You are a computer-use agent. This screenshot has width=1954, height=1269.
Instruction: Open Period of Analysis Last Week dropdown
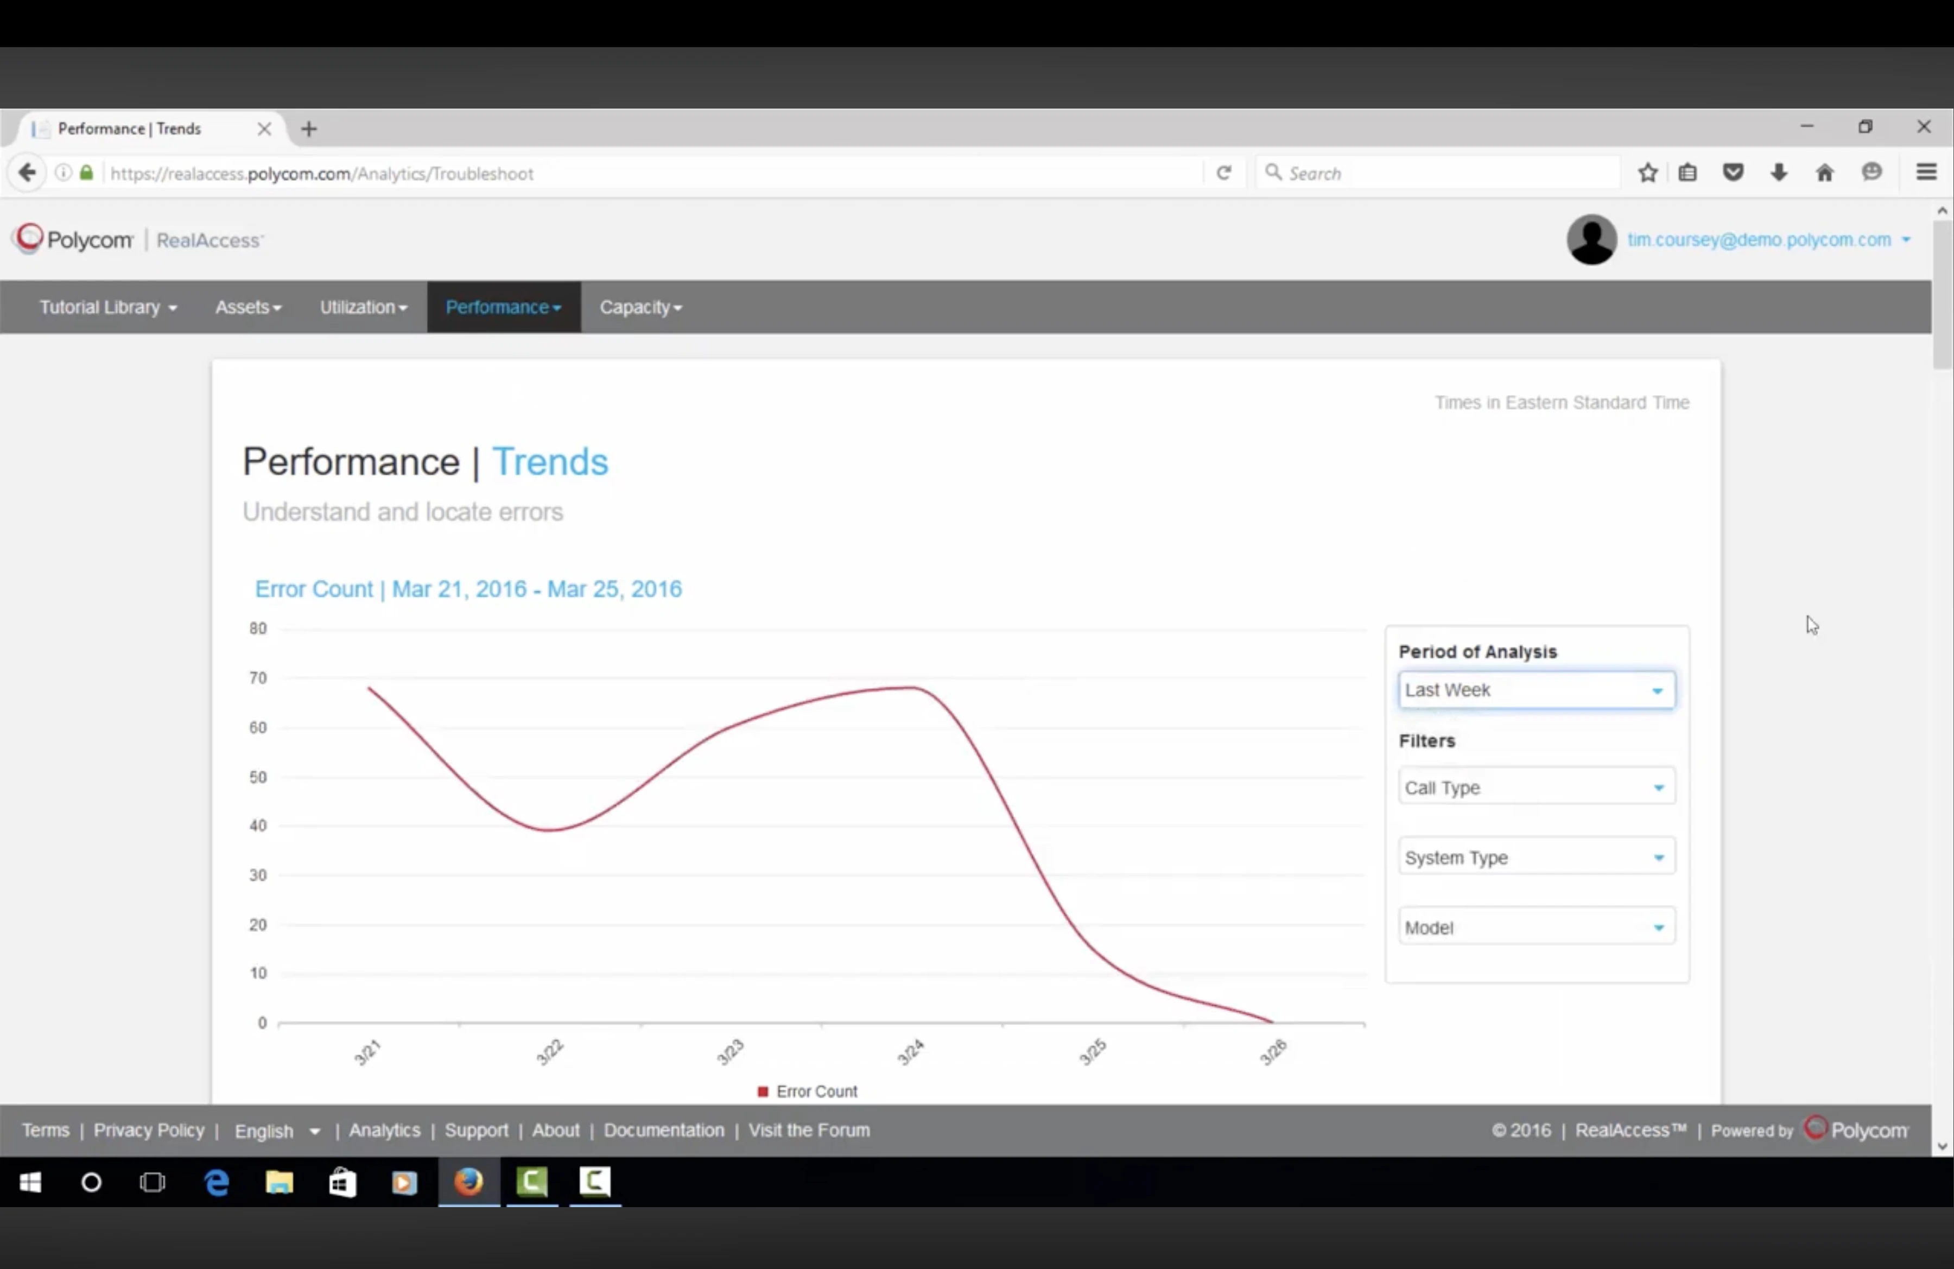click(1536, 690)
